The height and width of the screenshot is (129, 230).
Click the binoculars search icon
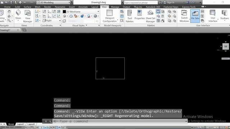(x=160, y=3)
